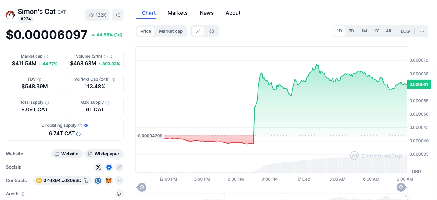Select candlestick chart view icon

pyautogui.click(x=212, y=31)
